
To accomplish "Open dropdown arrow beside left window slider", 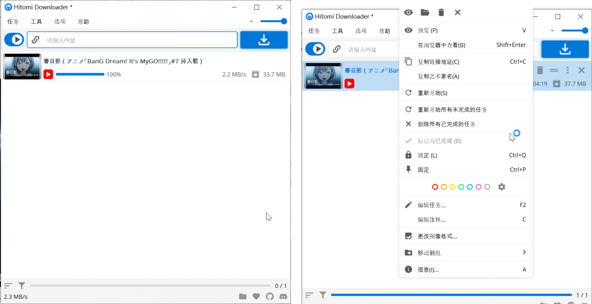I will point(251,22).
